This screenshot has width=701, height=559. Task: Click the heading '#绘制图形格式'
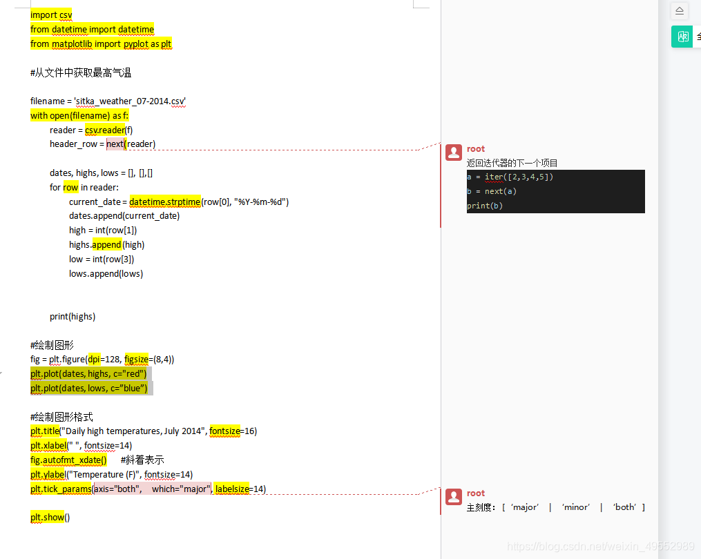[61, 417]
